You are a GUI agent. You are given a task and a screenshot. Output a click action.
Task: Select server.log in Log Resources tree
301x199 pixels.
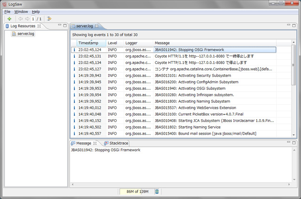[x=23, y=34]
